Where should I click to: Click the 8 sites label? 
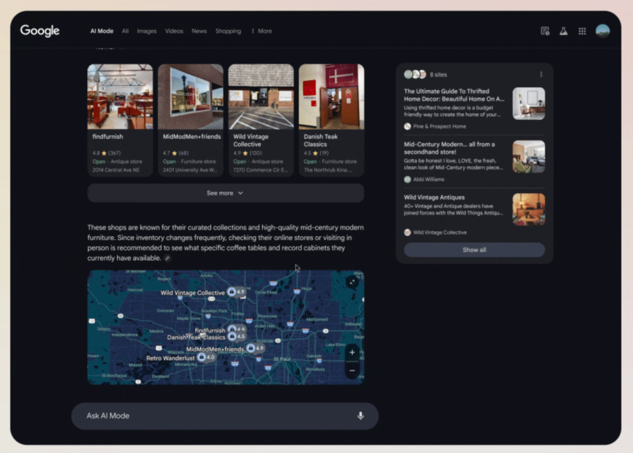click(x=438, y=75)
